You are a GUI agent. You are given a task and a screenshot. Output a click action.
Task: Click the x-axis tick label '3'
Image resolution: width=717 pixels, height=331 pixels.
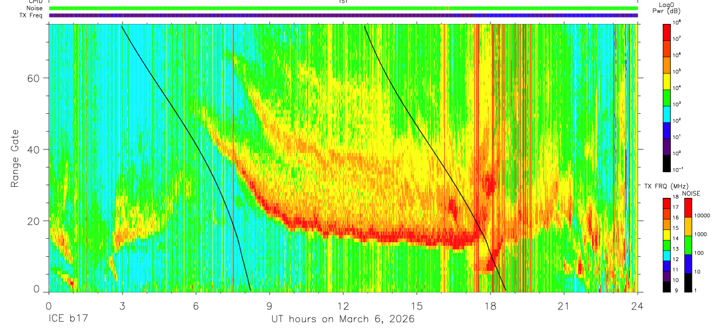[122, 306]
